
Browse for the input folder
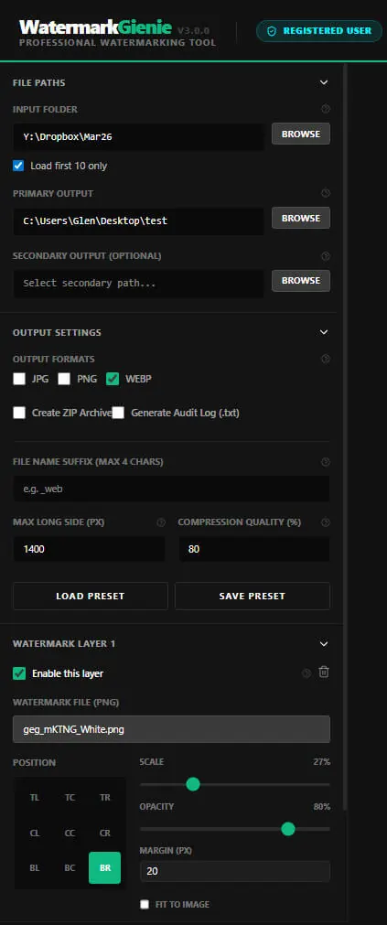pyautogui.click(x=301, y=134)
